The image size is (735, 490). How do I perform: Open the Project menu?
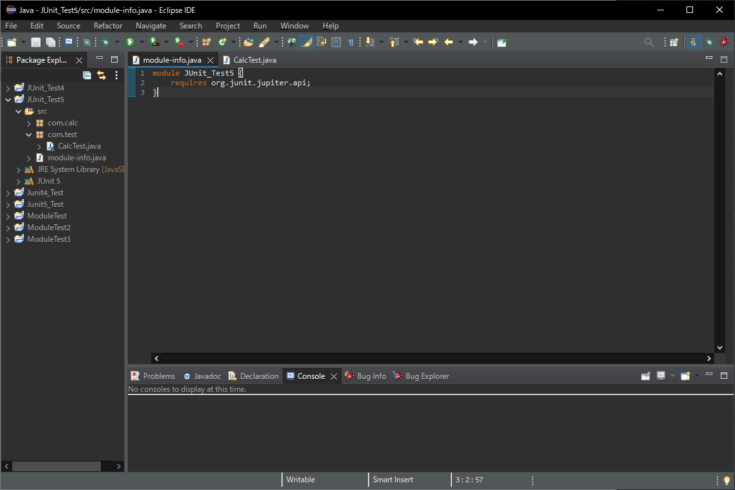[x=228, y=26]
